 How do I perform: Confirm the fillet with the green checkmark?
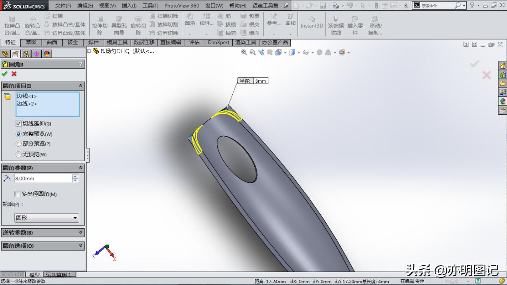click(x=5, y=74)
